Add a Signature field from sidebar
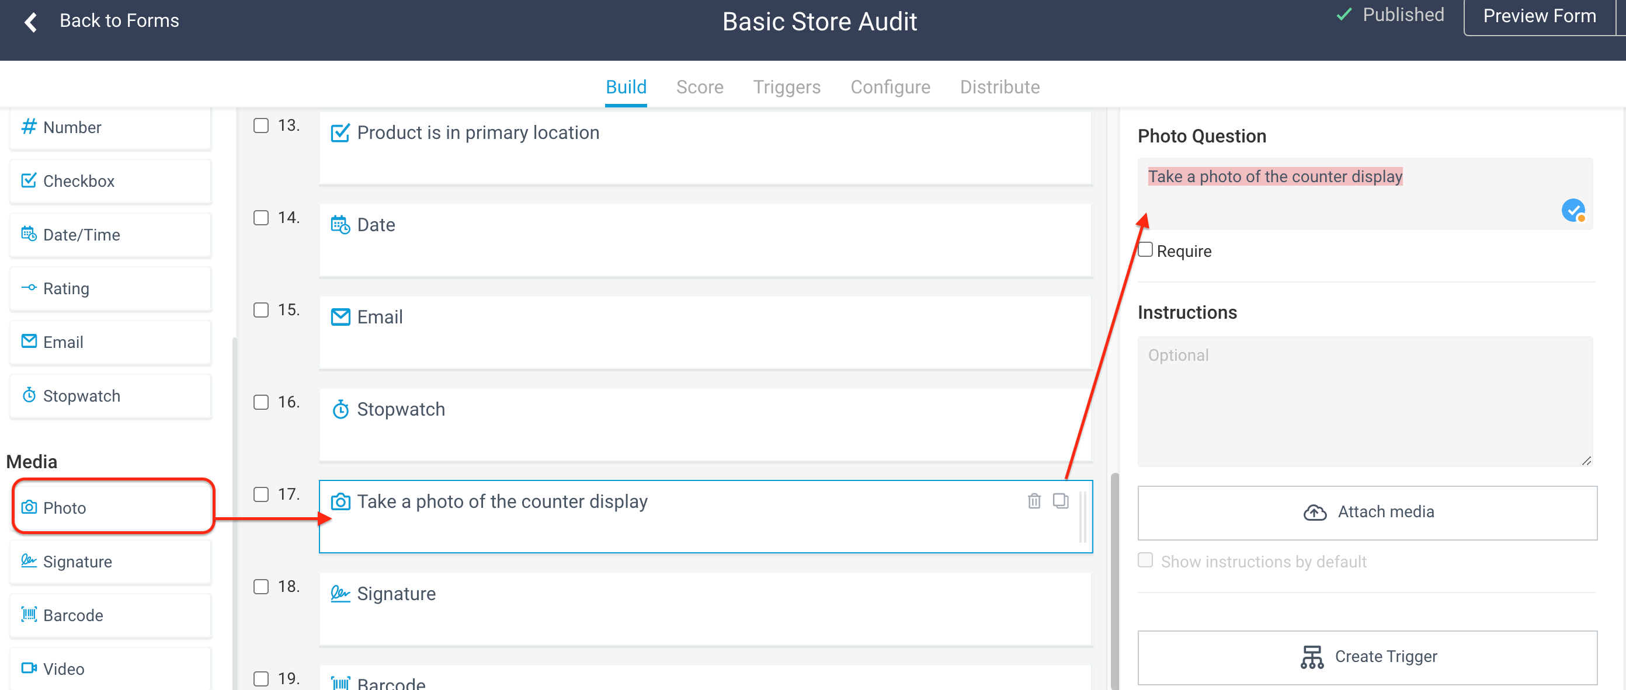 pos(110,561)
